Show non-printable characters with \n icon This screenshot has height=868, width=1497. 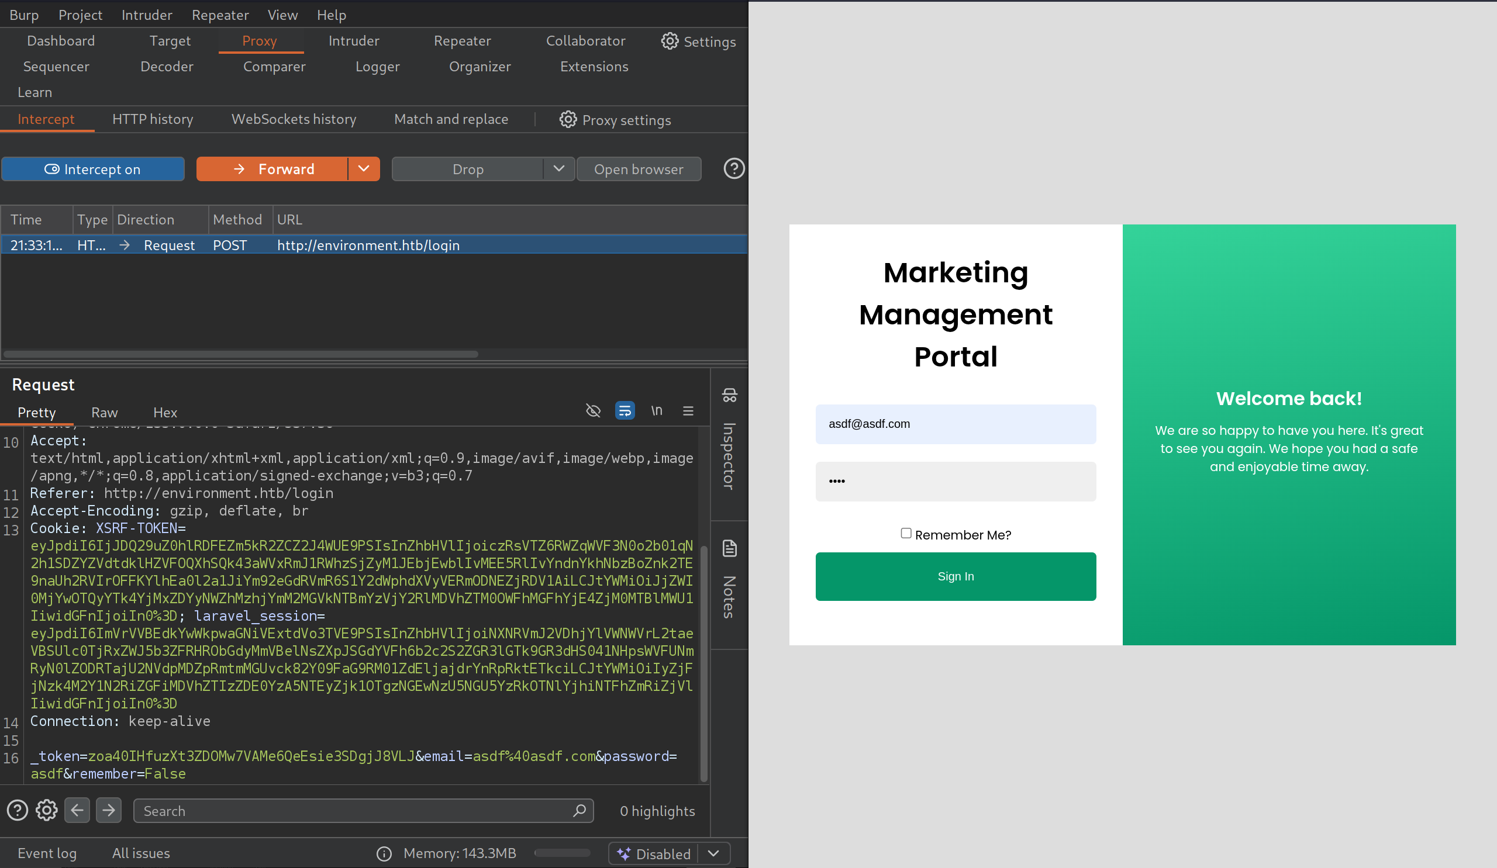(657, 411)
